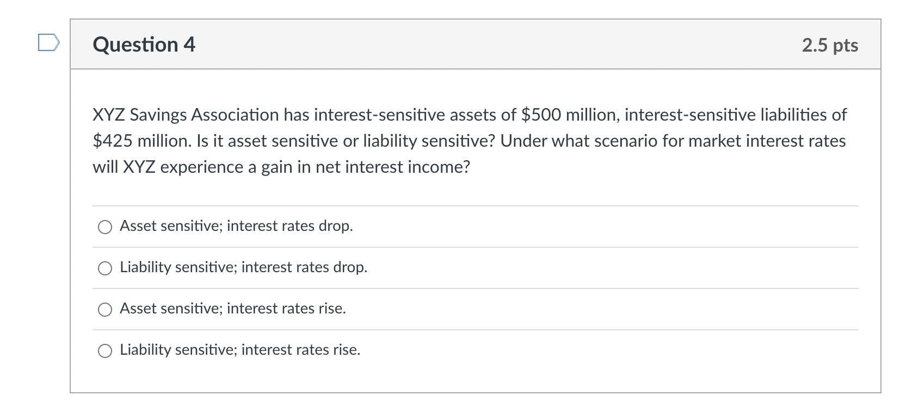The width and height of the screenshot is (900, 402).
Task: Click the 'Liability sensitive; interest rates rise.' answer text
Action: pyautogui.click(x=240, y=350)
